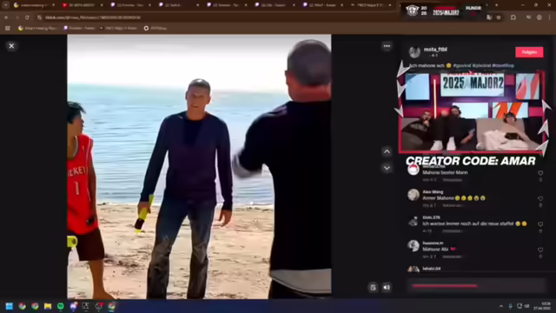Screen dimensions: 556x313
Task: Open Chrome's tab search dropdown
Action: pos(6,5)
